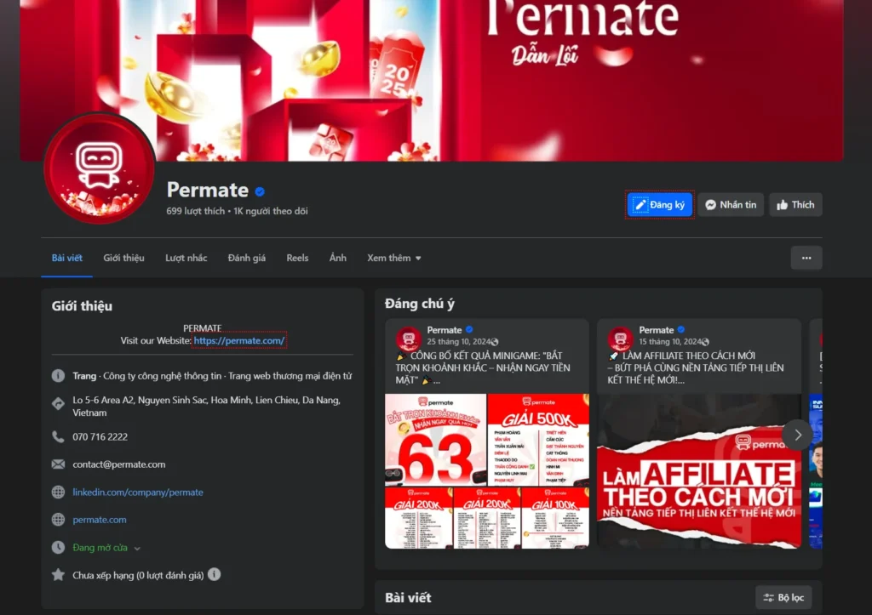Click Permate avatar on the 15 tháng 10 post
The image size is (872, 615).
point(621,339)
